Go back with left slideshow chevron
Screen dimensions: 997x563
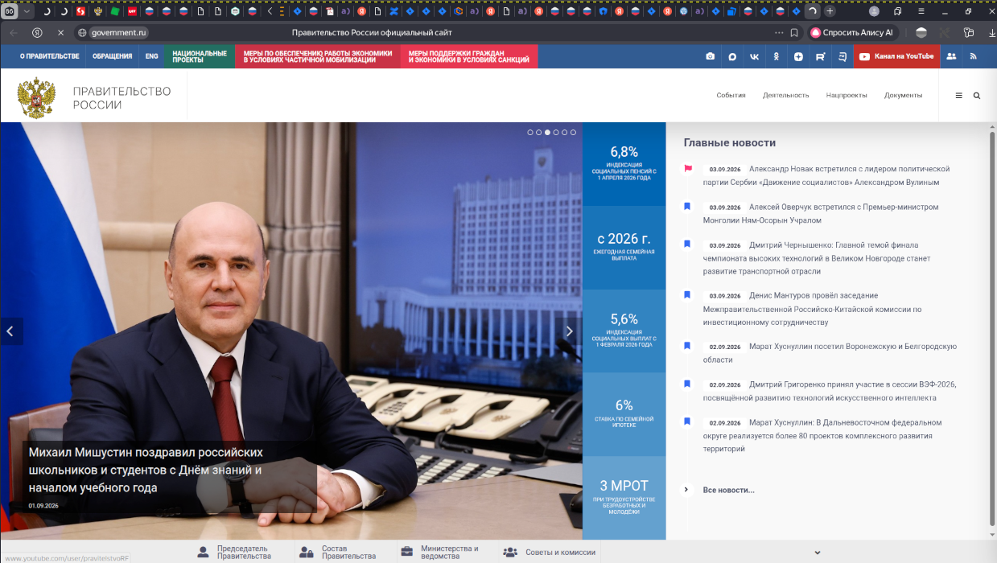(11, 331)
